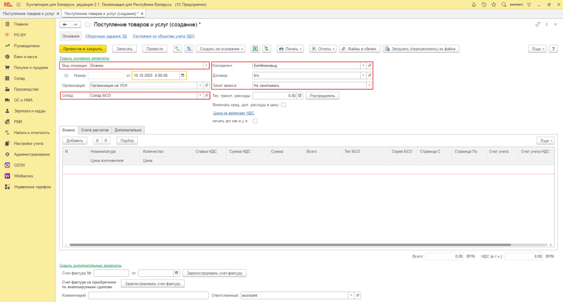Open the history clock icon
Screen dimensions: 563x302
click(484, 4)
